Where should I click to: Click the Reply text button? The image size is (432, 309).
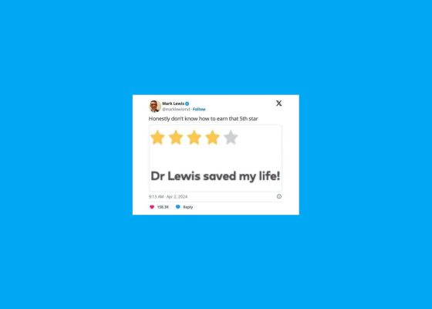point(188,207)
